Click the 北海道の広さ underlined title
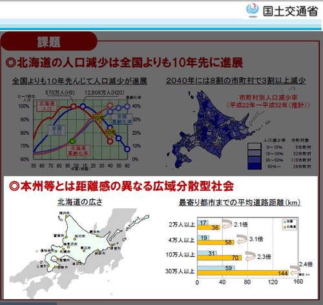This screenshot has height=305, width=323. 80,202
